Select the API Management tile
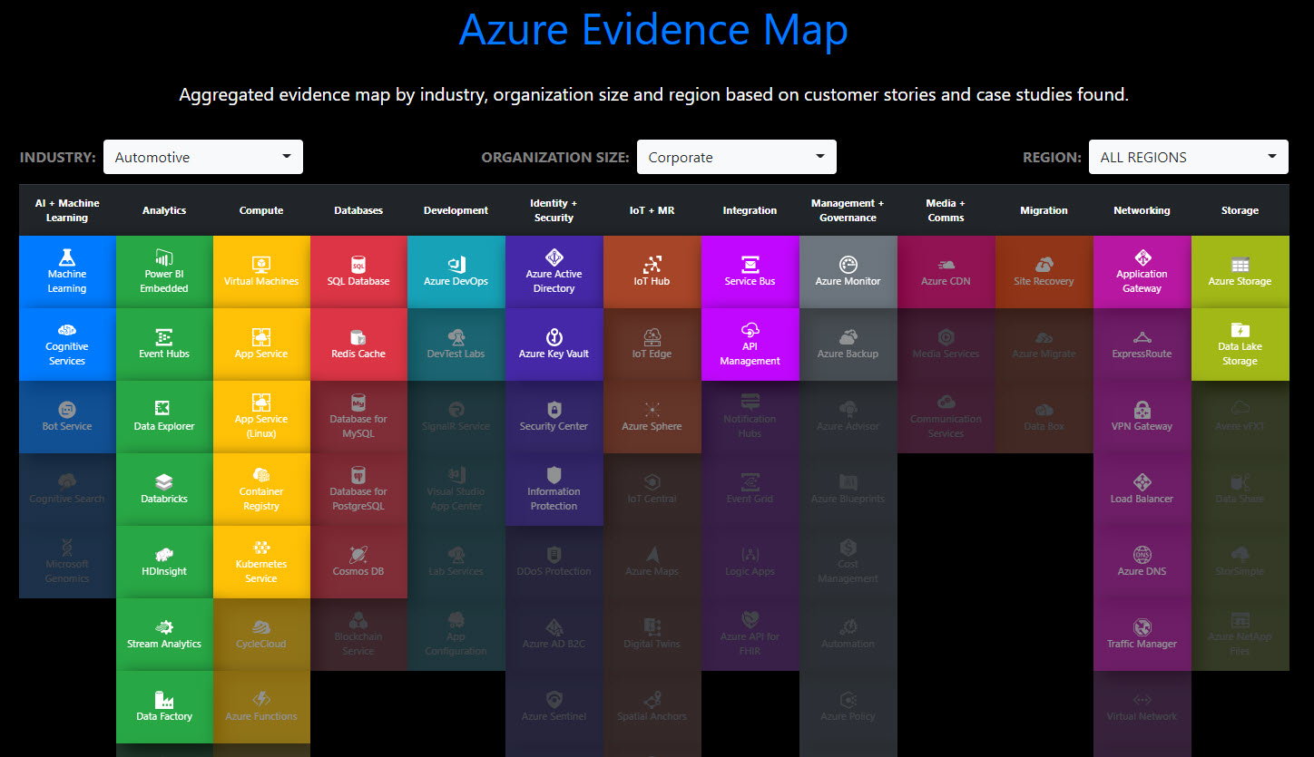 (750, 345)
